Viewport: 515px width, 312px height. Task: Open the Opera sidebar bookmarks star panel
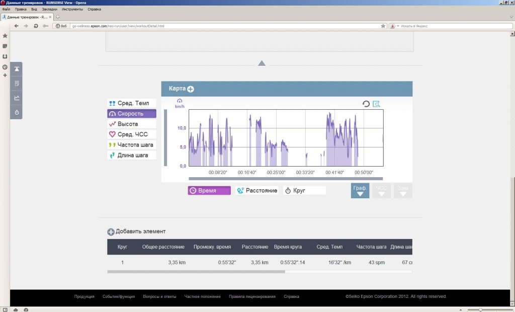click(x=5, y=36)
